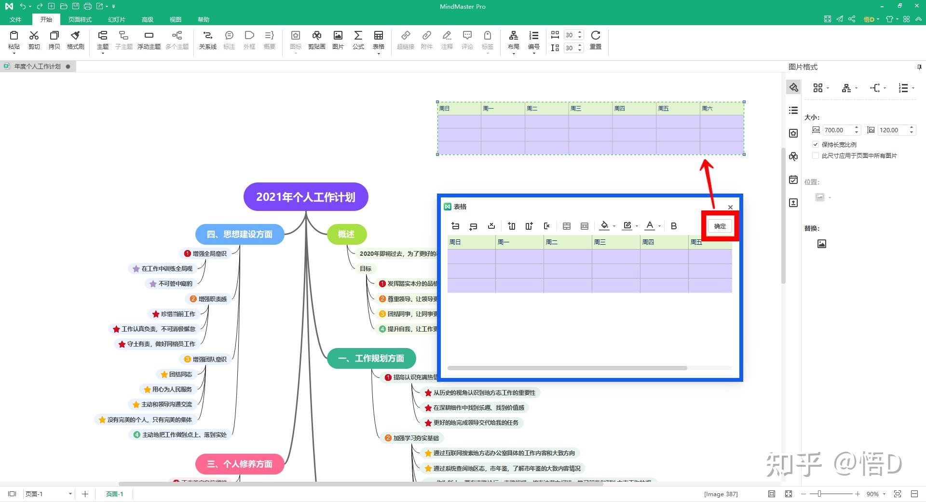Add a 关系线 relationship line
The width and height of the screenshot is (926, 502).
[207, 40]
